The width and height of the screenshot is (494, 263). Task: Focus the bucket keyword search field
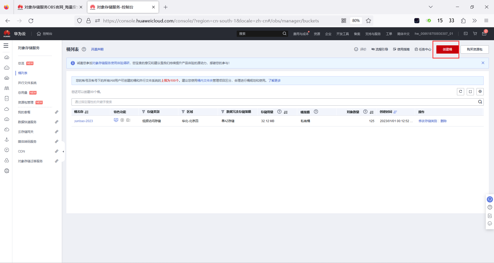[x=275, y=102]
